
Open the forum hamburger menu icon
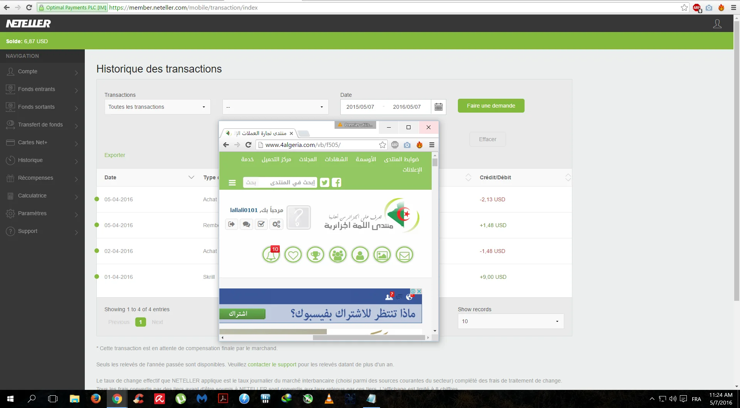[232, 182]
